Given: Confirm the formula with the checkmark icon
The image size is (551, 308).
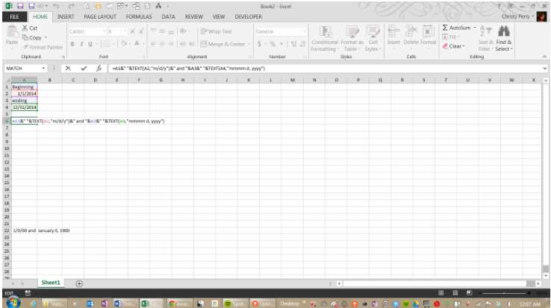Looking at the screenshot, I should (84, 68).
